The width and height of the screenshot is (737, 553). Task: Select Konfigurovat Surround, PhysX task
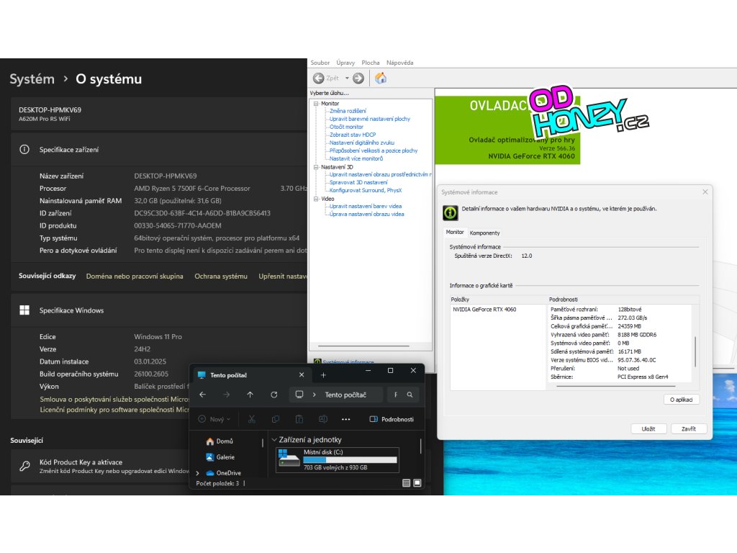[x=365, y=190]
